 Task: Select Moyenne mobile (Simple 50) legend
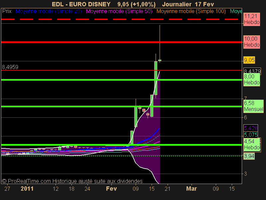[119, 11]
